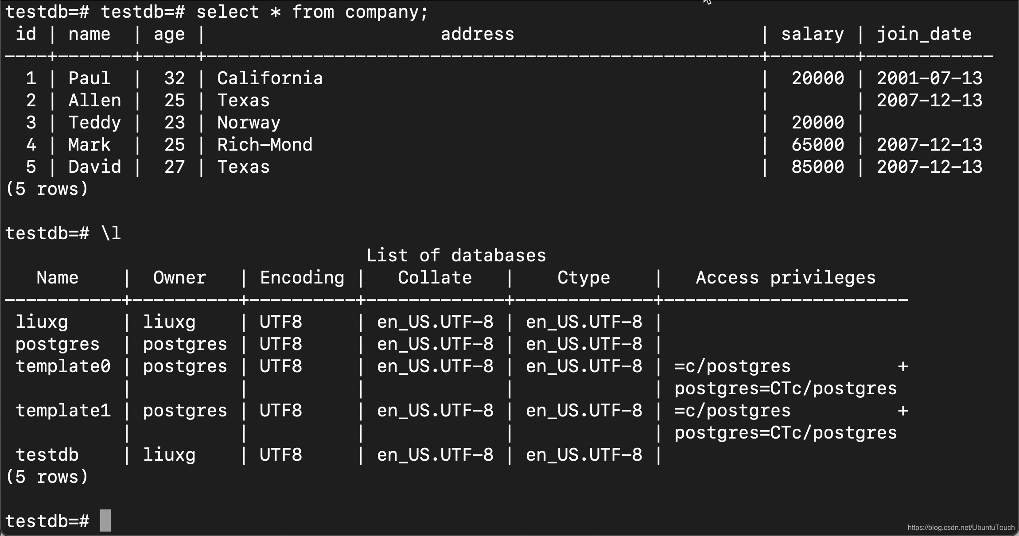Click David's salary value 85000
Image resolution: width=1019 pixels, height=536 pixels.
[x=818, y=167]
